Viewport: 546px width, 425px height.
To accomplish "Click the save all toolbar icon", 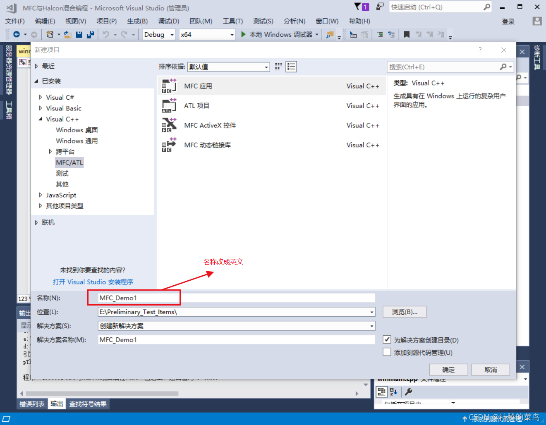I will [x=90, y=35].
